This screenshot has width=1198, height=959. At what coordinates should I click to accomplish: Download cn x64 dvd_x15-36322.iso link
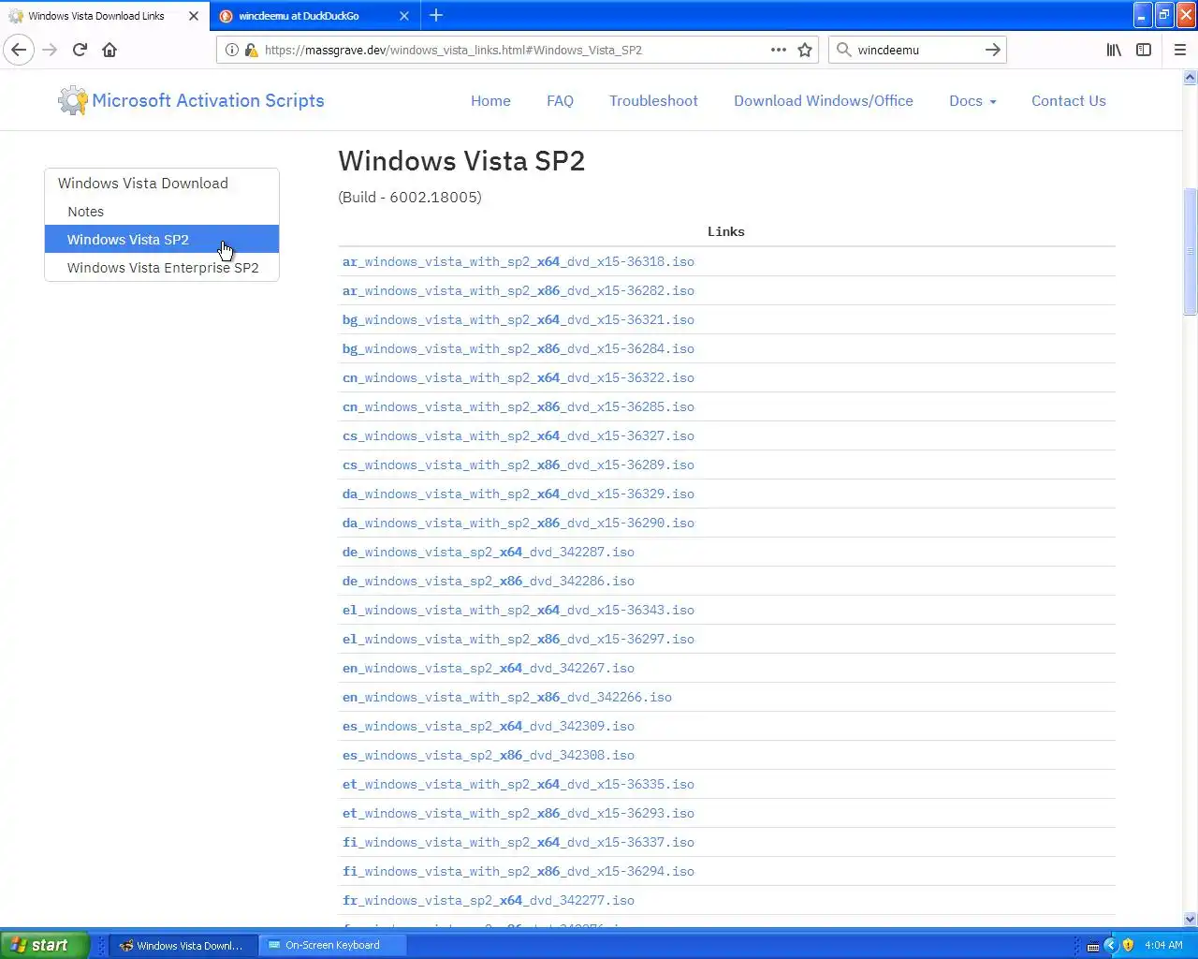point(519,377)
